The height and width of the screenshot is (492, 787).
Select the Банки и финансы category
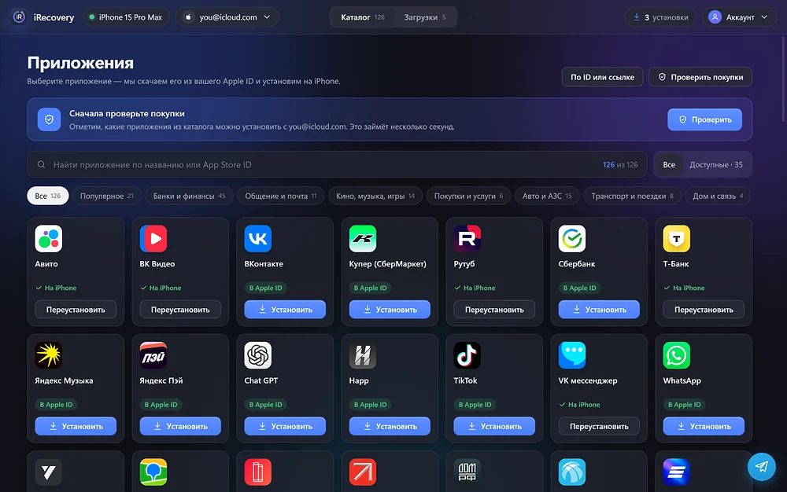click(189, 196)
